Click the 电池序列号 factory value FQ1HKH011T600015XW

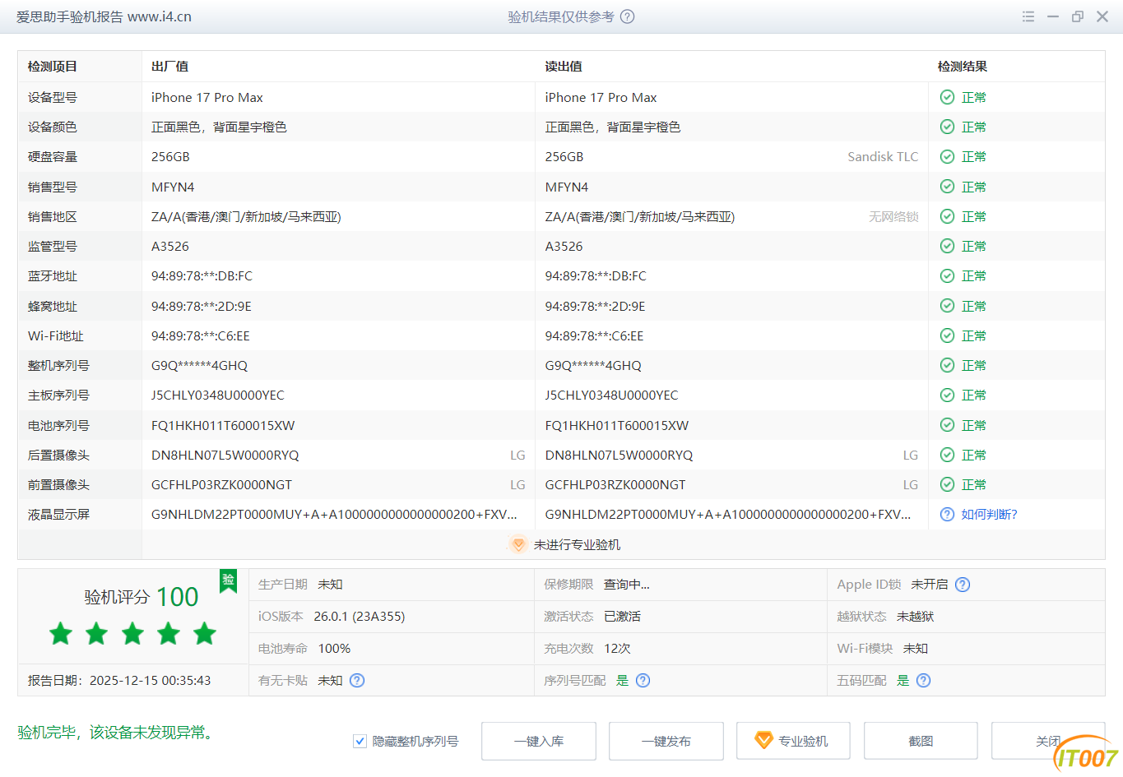(223, 425)
